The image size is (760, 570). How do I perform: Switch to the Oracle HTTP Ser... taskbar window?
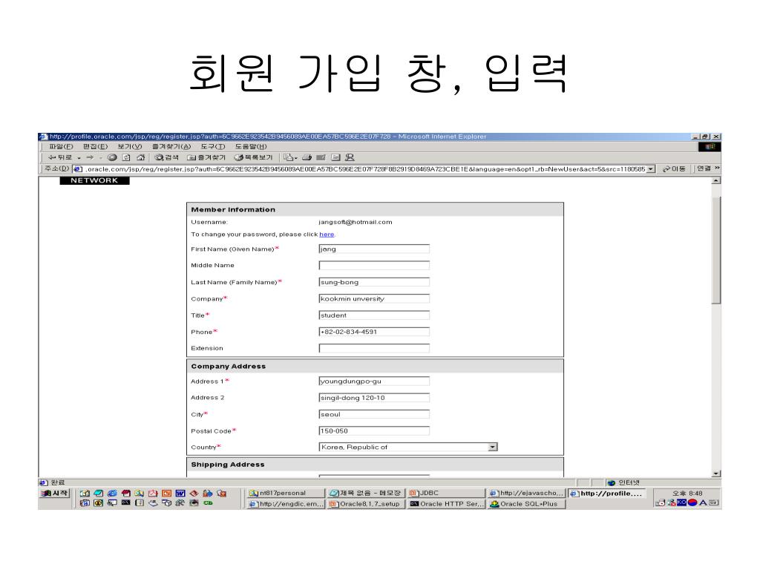click(446, 504)
